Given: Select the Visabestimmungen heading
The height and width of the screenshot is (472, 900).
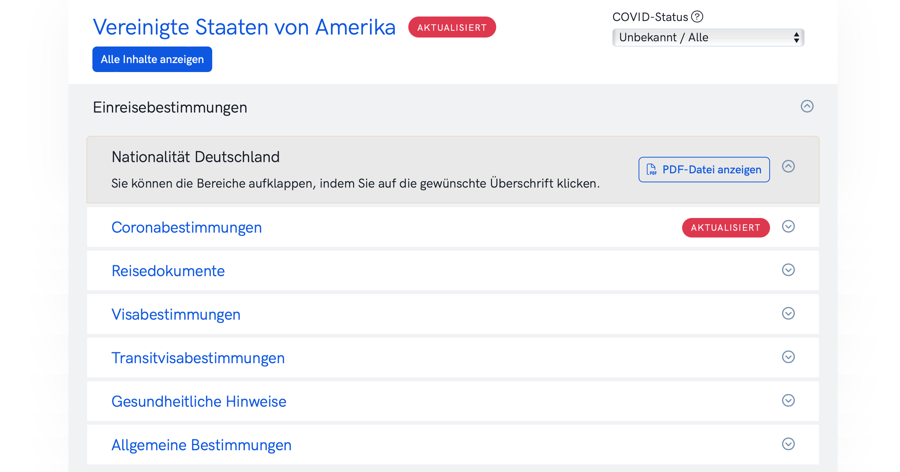Looking at the screenshot, I should 176,314.
